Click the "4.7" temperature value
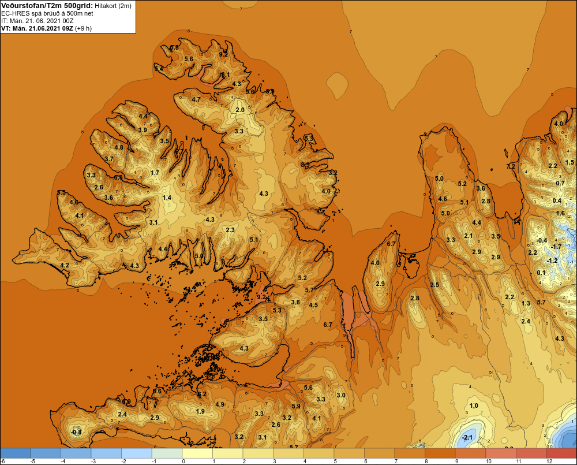 click(196, 99)
